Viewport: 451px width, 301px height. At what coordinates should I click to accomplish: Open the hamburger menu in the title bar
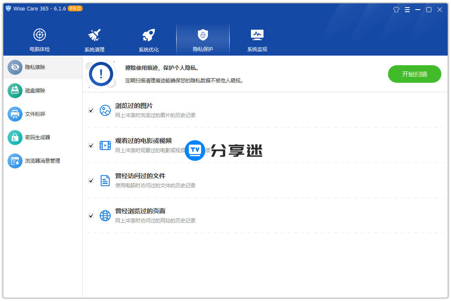click(x=407, y=9)
